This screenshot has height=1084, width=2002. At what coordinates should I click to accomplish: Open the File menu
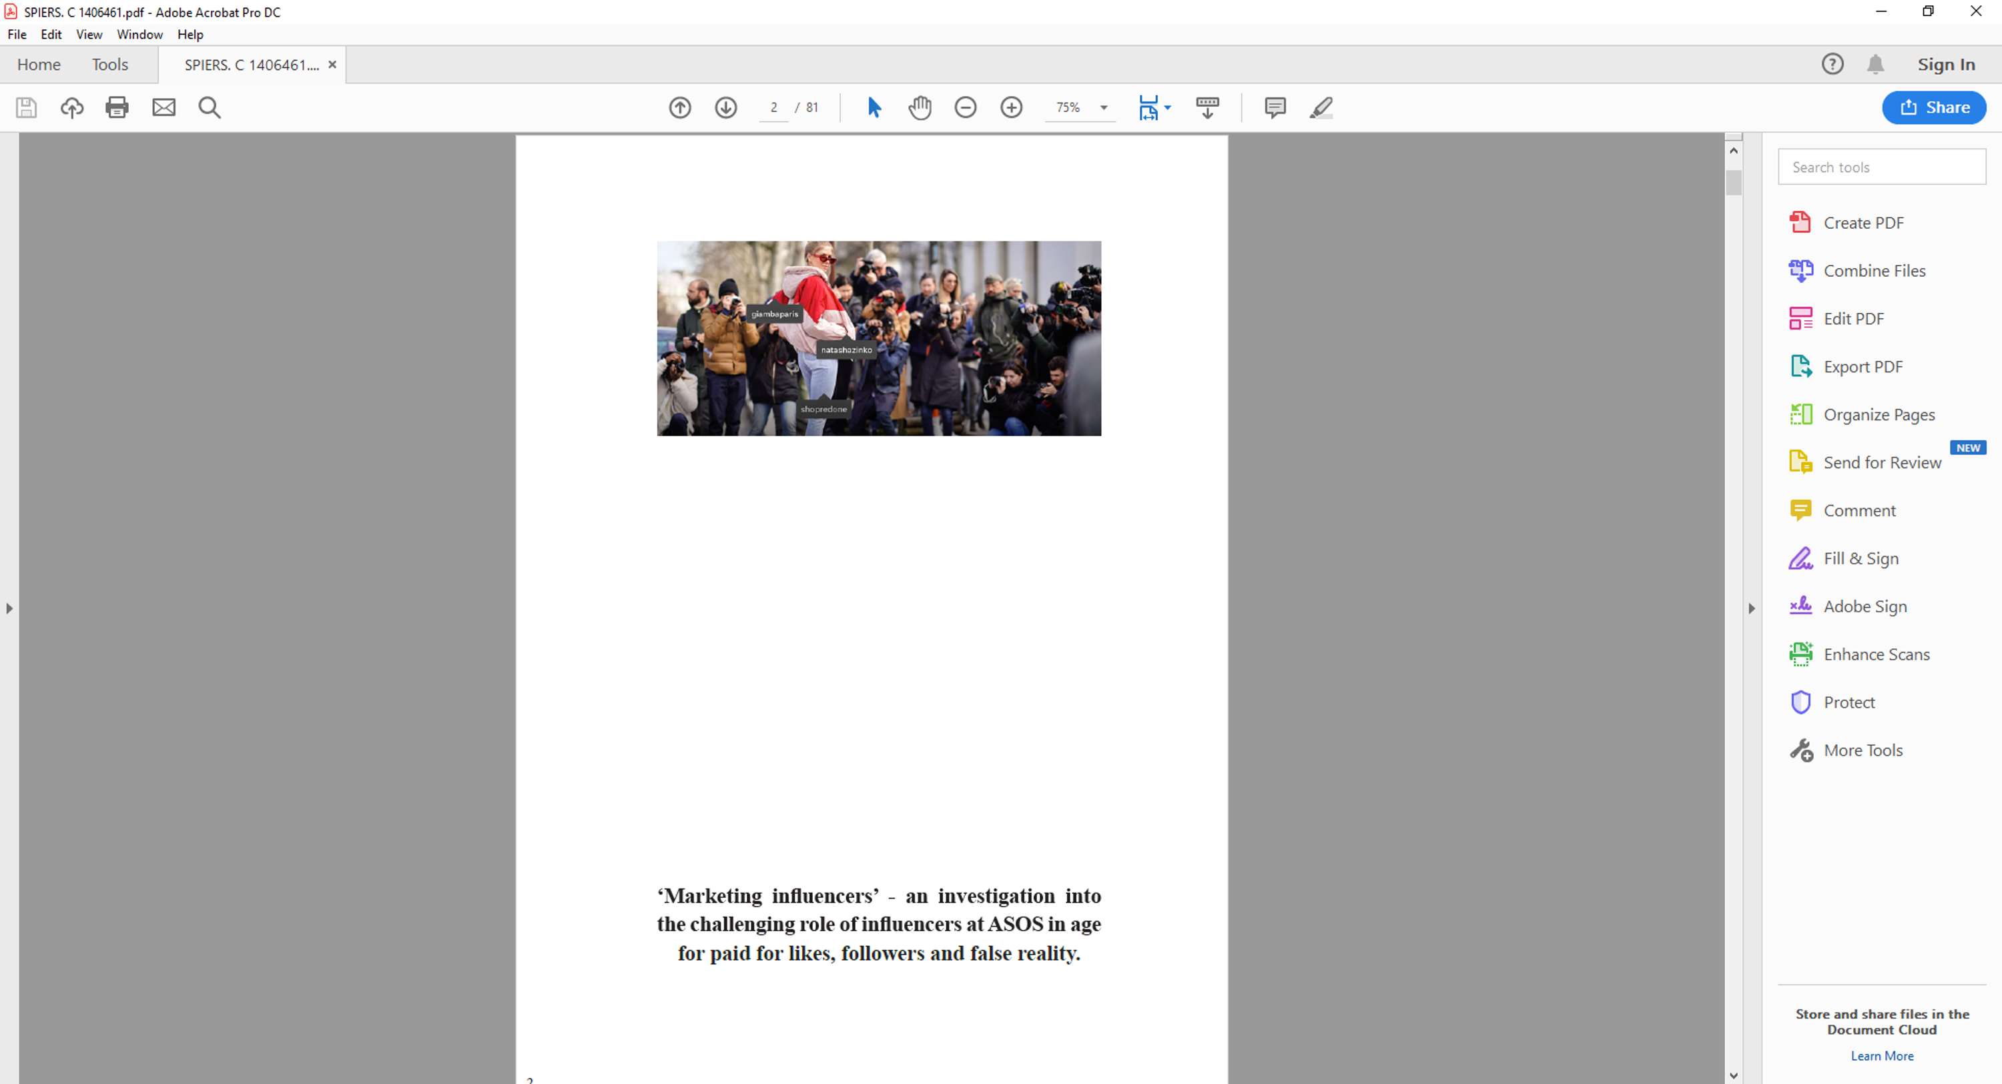click(x=17, y=34)
